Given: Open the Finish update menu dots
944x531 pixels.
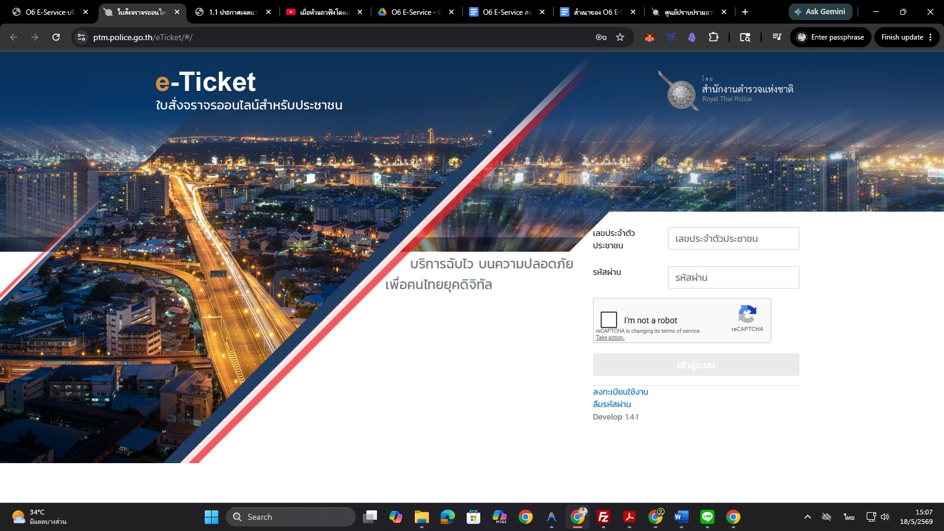Looking at the screenshot, I should (930, 37).
